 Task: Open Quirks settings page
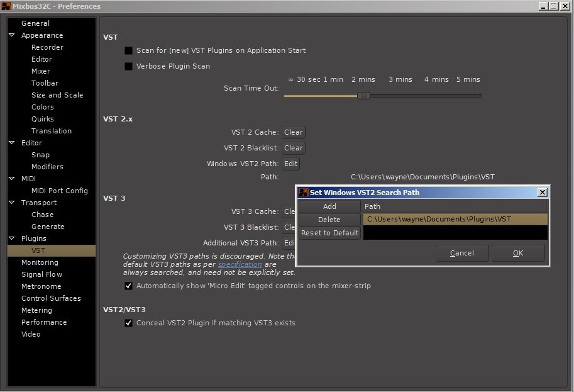point(43,119)
